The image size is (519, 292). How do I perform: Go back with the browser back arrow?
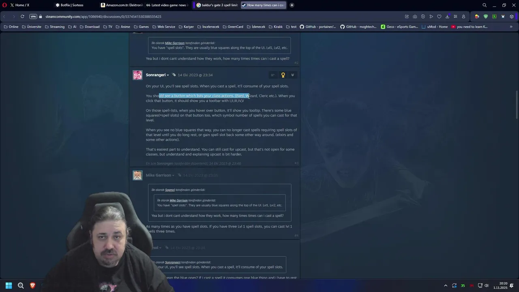pos(4,17)
